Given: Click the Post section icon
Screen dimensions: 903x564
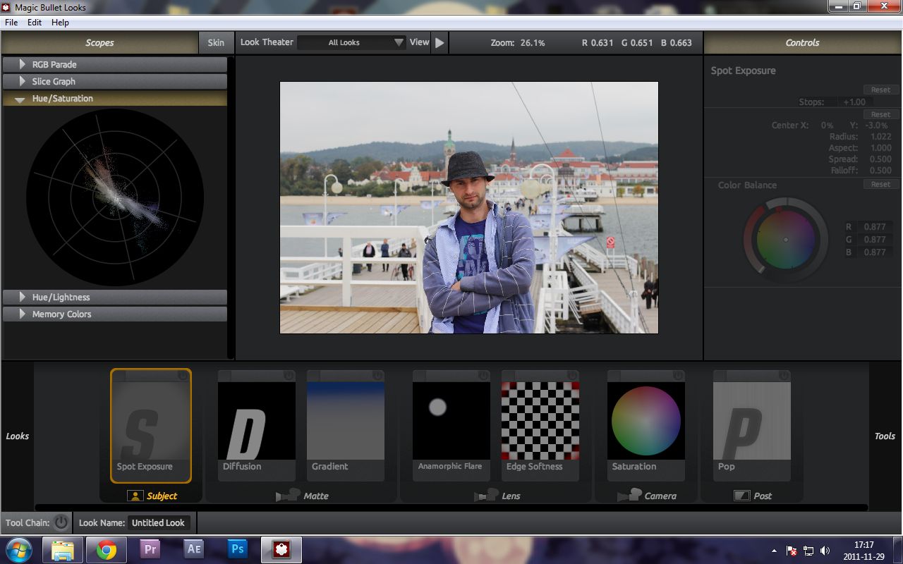Looking at the screenshot, I should (x=741, y=496).
